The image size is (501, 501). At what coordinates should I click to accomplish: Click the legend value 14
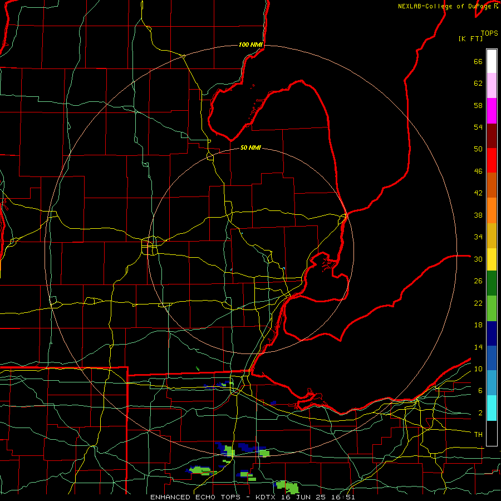[478, 347]
